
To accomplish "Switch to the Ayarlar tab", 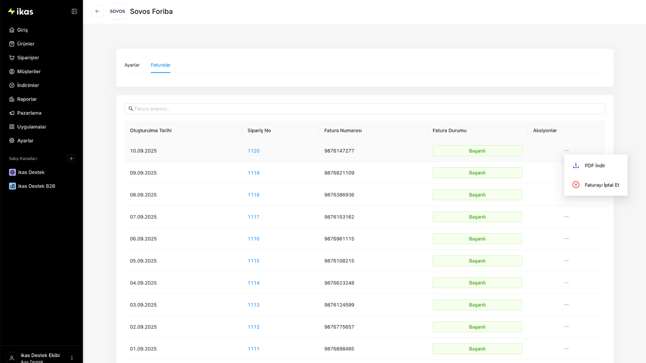I will [x=132, y=65].
